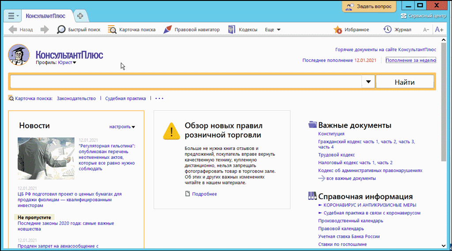Open Карточка поиска in toolbar

132,30
